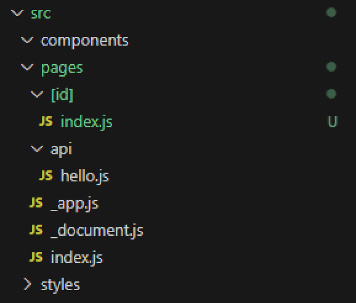This screenshot has width=356, height=303.
Task: Collapse the src folder
Action: pyautogui.click(x=17, y=13)
